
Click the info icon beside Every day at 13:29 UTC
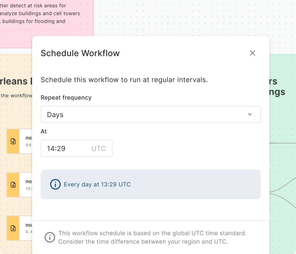tap(55, 184)
